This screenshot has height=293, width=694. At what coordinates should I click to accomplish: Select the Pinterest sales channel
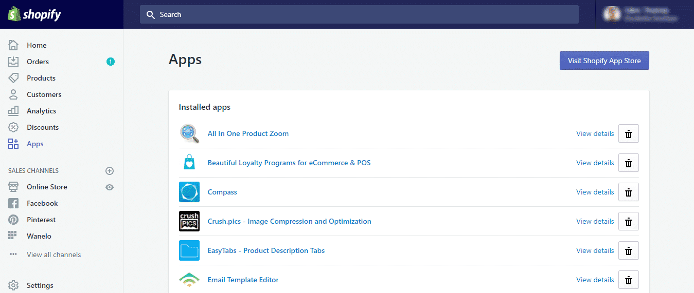41,220
